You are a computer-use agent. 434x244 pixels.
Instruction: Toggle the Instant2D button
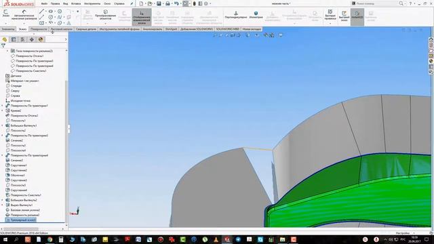(x=357, y=17)
